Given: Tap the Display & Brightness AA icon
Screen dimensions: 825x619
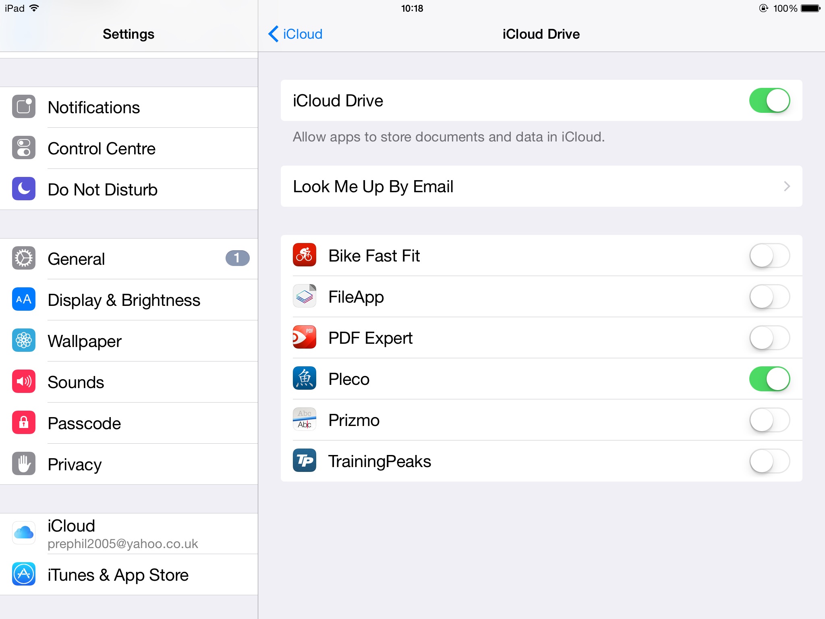Looking at the screenshot, I should click(x=24, y=299).
